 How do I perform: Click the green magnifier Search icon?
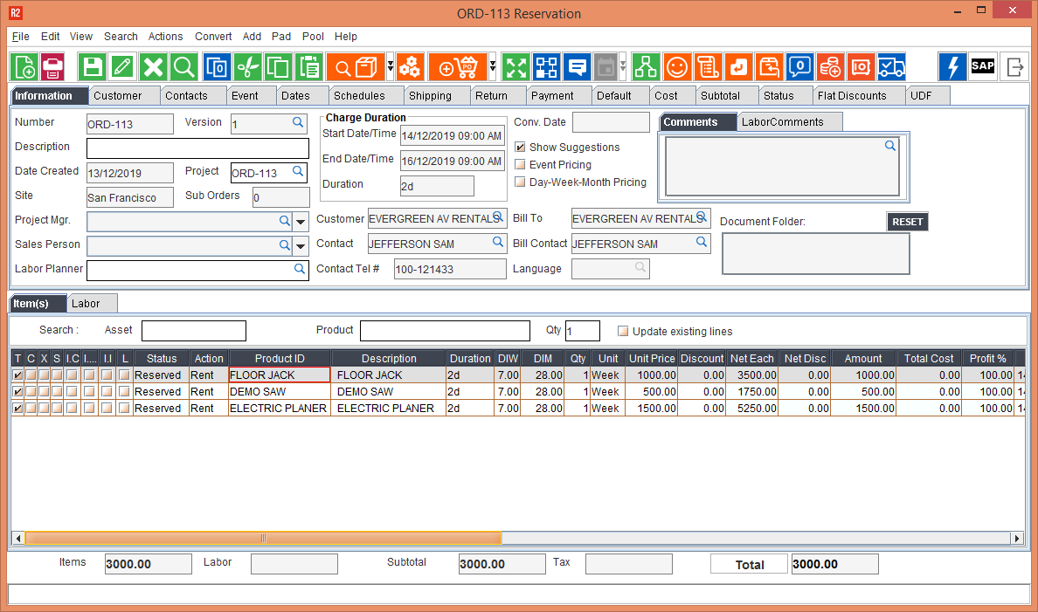tap(183, 67)
